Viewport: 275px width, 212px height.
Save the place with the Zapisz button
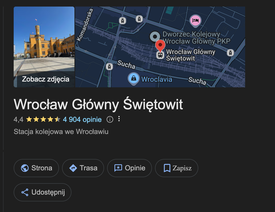click(176, 168)
